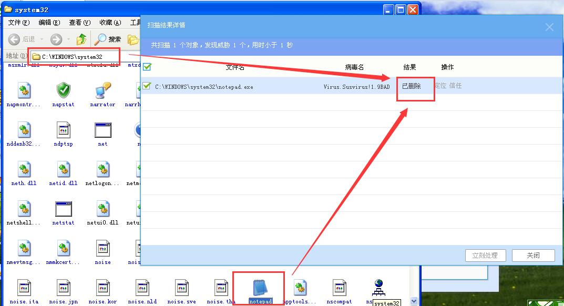Select the narrator program icon
Image resolution: width=564 pixels, height=306 pixels.
[103, 90]
